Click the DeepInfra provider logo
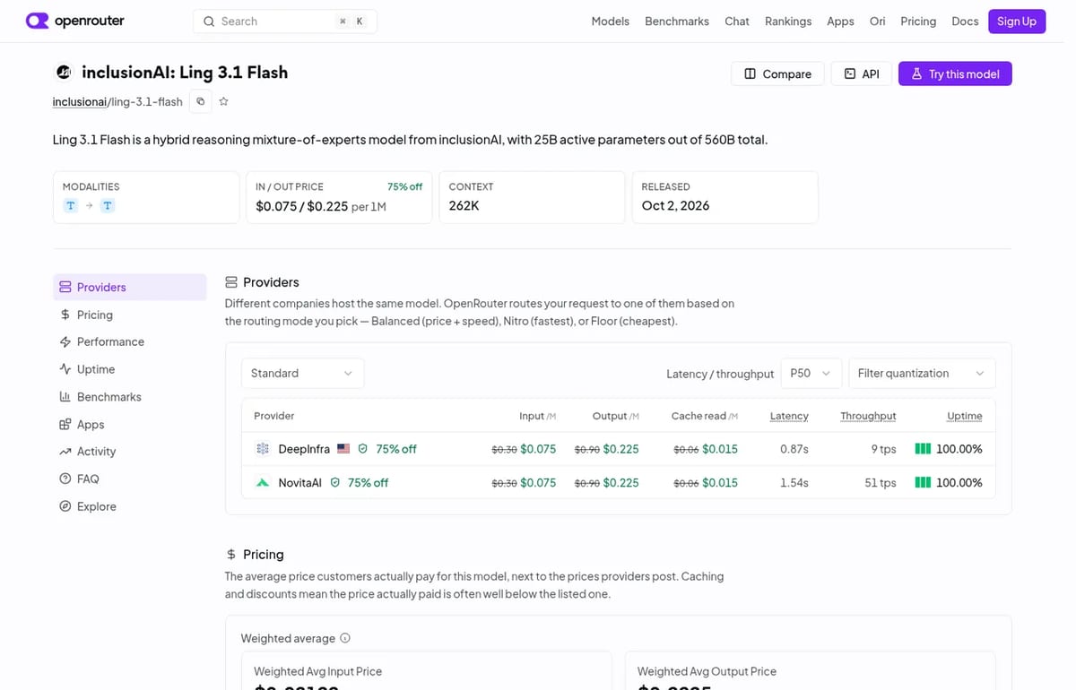The width and height of the screenshot is (1076, 690). tap(263, 449)
